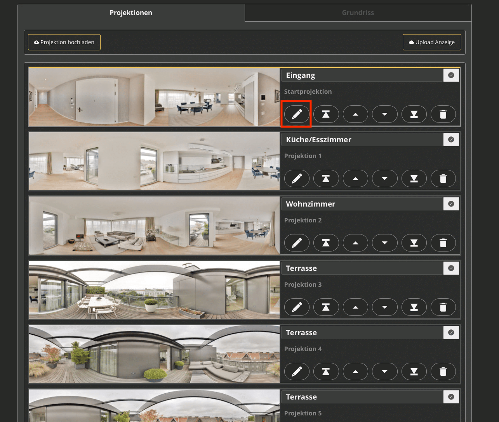This screenshot has width=499, height=422.
Task: Delete the Projektion 3 Terrasse entry
Action: point(443,307)
